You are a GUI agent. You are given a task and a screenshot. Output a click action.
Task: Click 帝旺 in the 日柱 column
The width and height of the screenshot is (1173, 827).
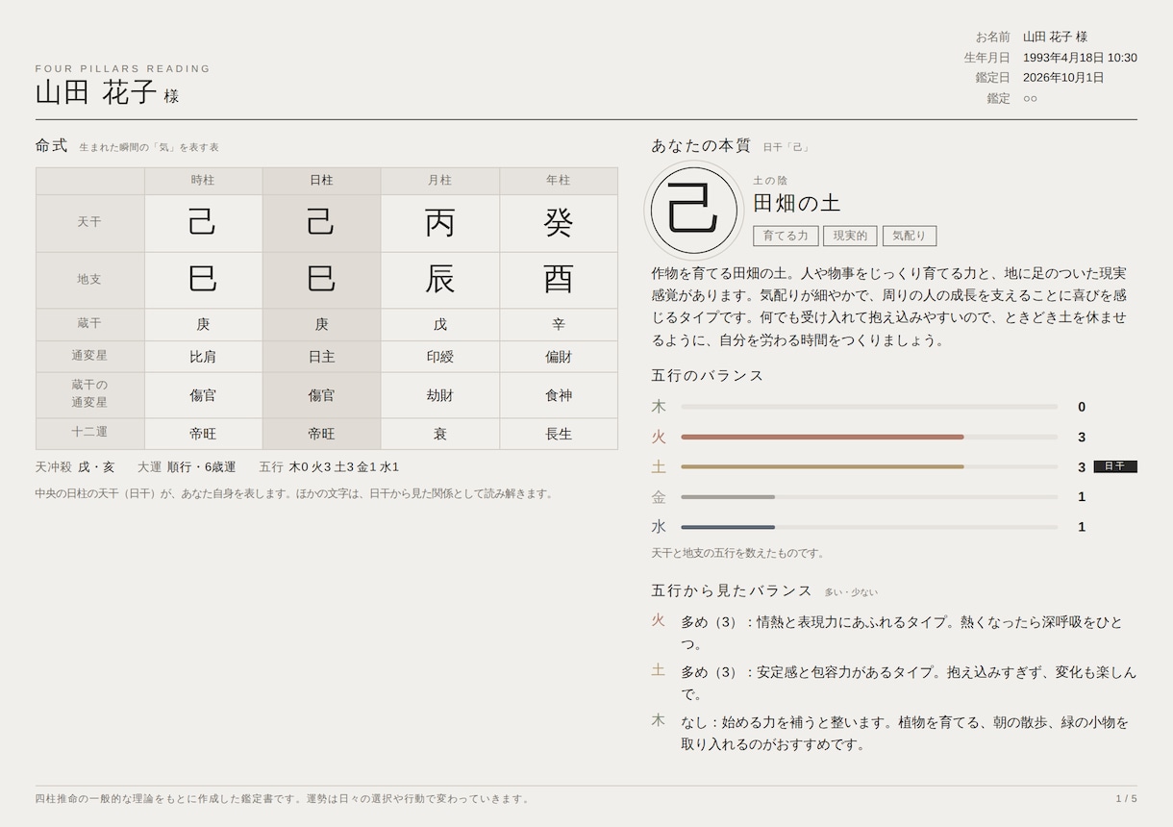[321, 434]
